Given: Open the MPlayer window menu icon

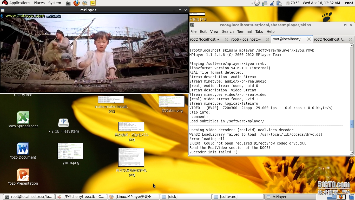Looking at the screenshot, I should tap(3, 10).
